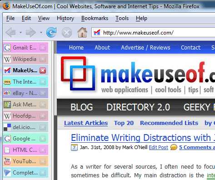Click the Firefox logo in title bar

pos(6,6)
